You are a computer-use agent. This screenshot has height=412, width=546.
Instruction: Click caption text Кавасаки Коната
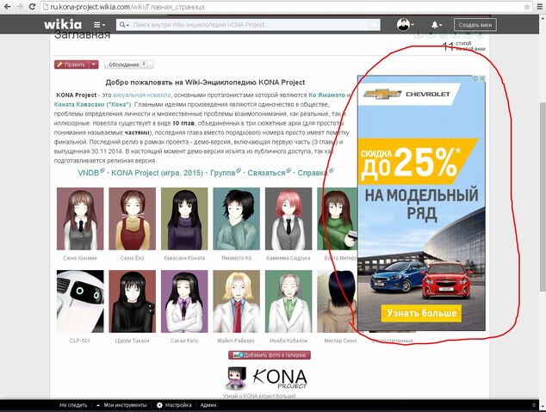pos(184,258)
